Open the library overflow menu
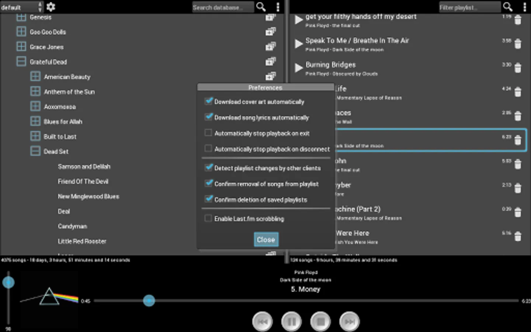Viewport: 531px width, 332px height. point(278,7)
